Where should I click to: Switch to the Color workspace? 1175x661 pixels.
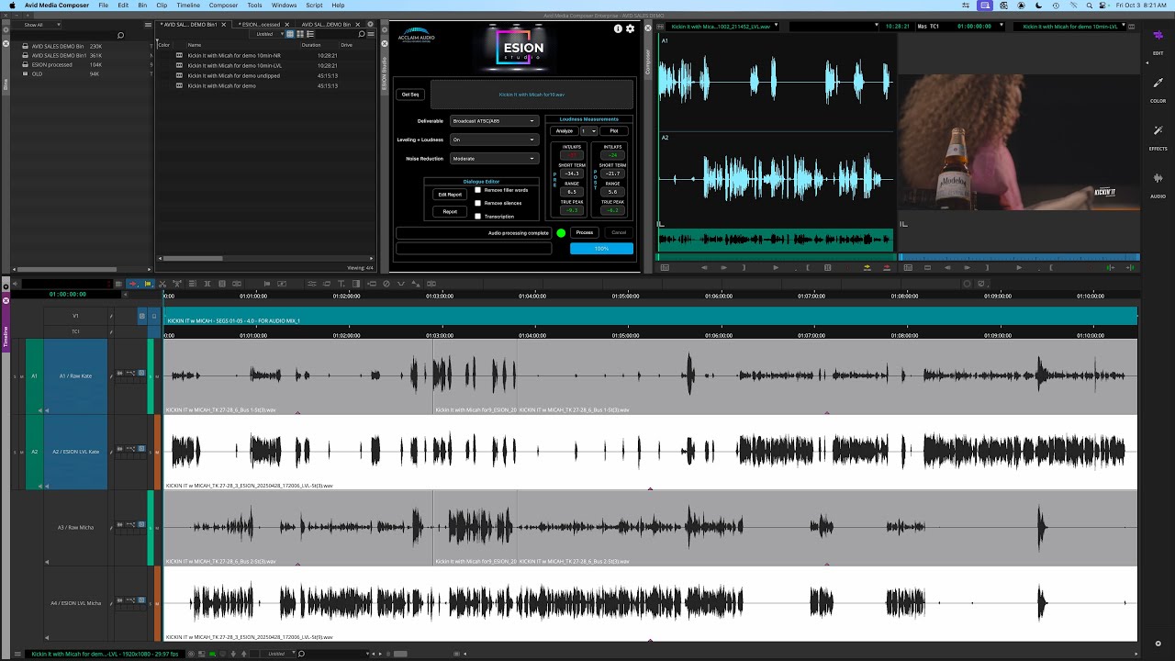click(x=1158, y=89)
